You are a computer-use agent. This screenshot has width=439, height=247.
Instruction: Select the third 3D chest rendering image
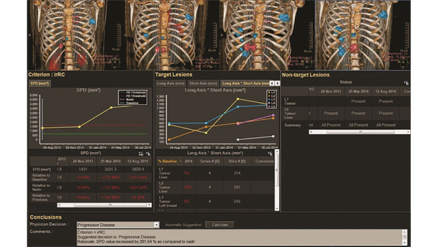(267, 35)
